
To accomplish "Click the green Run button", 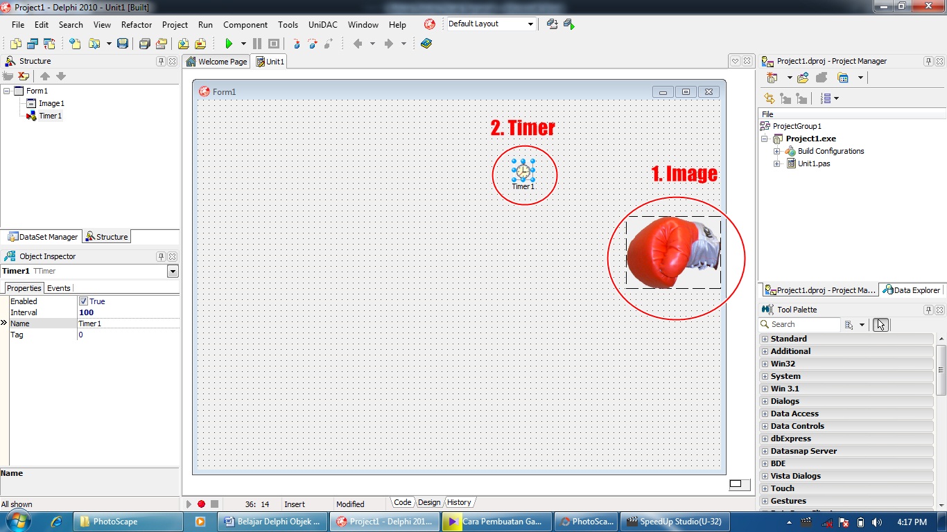I will pyautogui.click(x=229, y=44).
